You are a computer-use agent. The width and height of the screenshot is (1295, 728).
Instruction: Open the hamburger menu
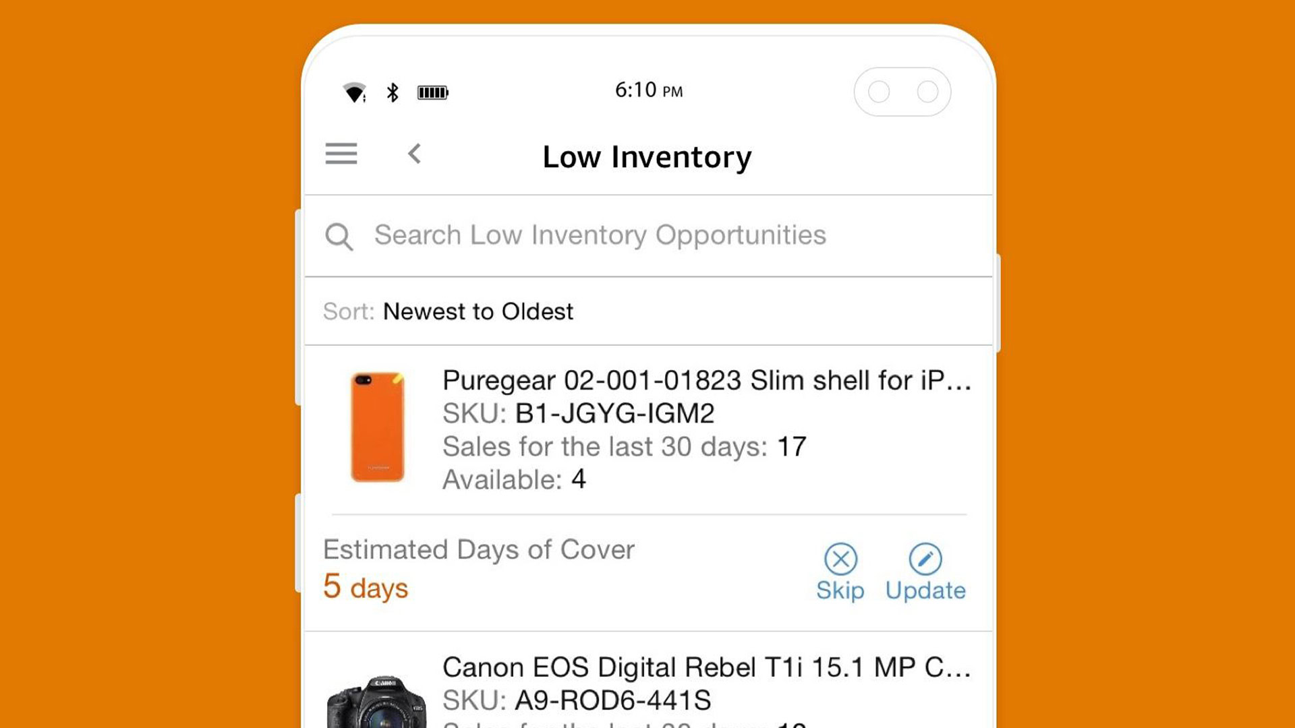pyautogui.click(x=341, y=154)
